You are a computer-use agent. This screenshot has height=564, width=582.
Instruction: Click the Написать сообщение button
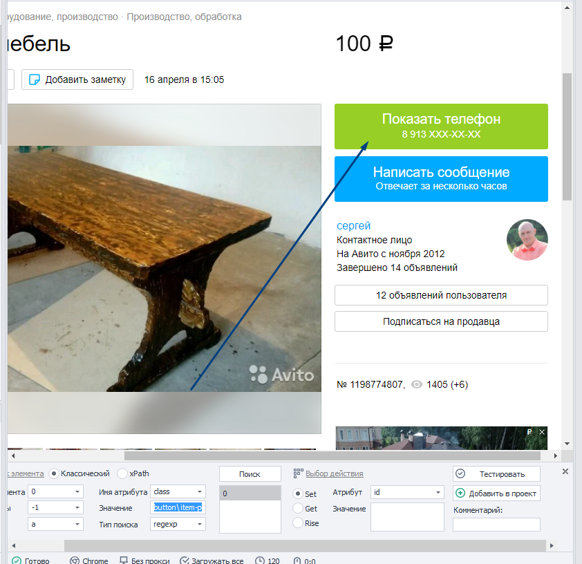[441, 178]
